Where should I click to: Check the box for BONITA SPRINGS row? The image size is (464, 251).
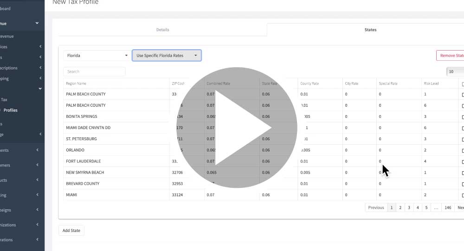point(462,116)
